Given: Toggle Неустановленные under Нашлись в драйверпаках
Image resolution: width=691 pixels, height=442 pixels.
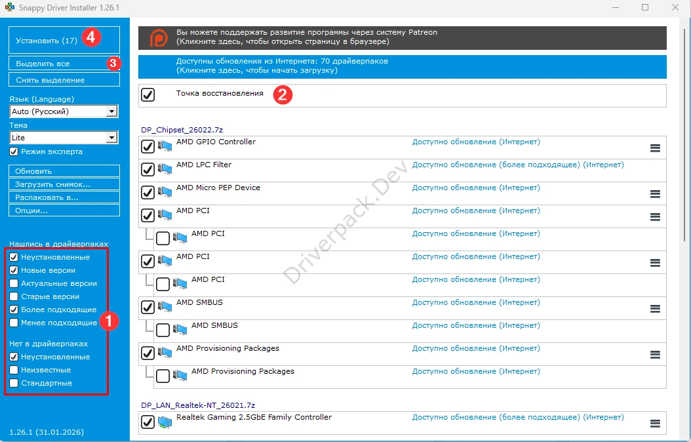Looking at the screenshot, I should (x=14, y=257).
